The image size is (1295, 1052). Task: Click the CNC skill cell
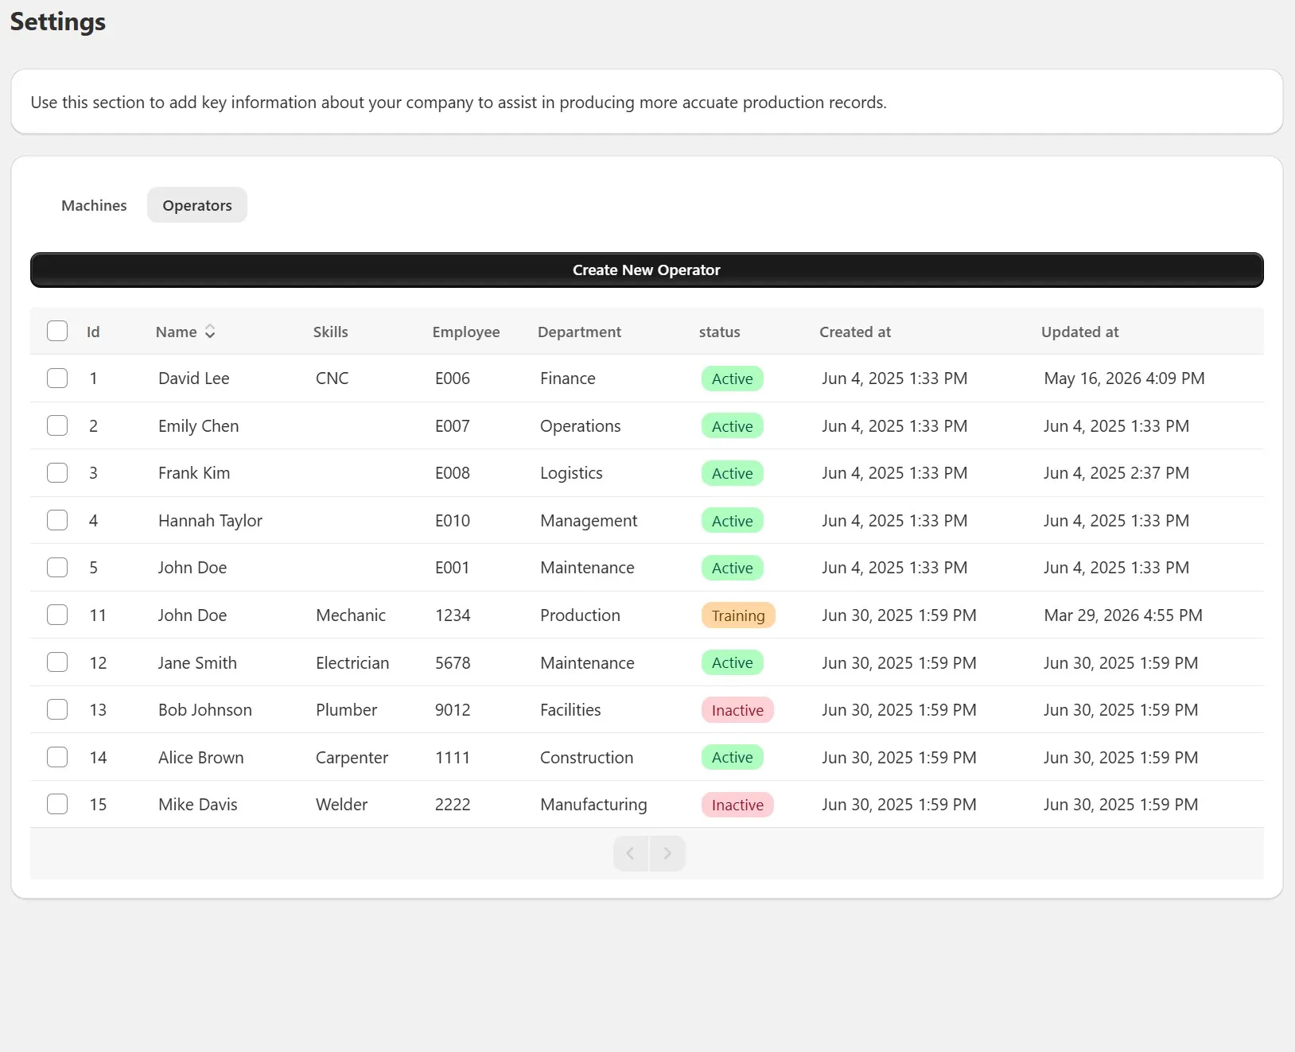tap(332, 378)
